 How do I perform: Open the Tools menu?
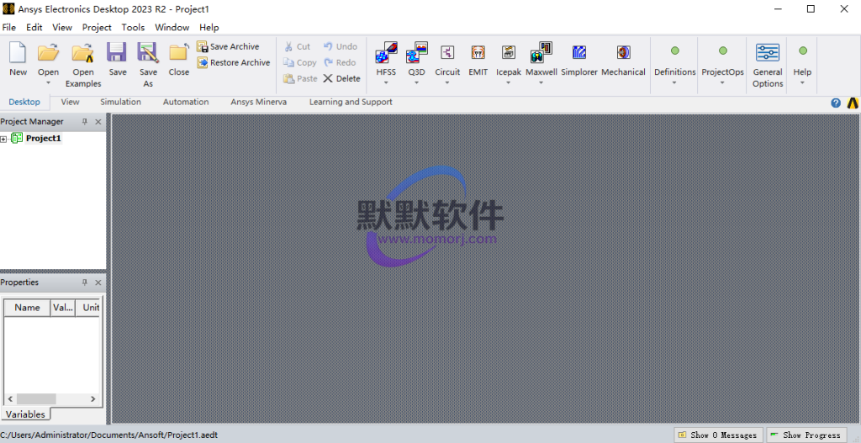pyautogui.click(x=133, y=27)
